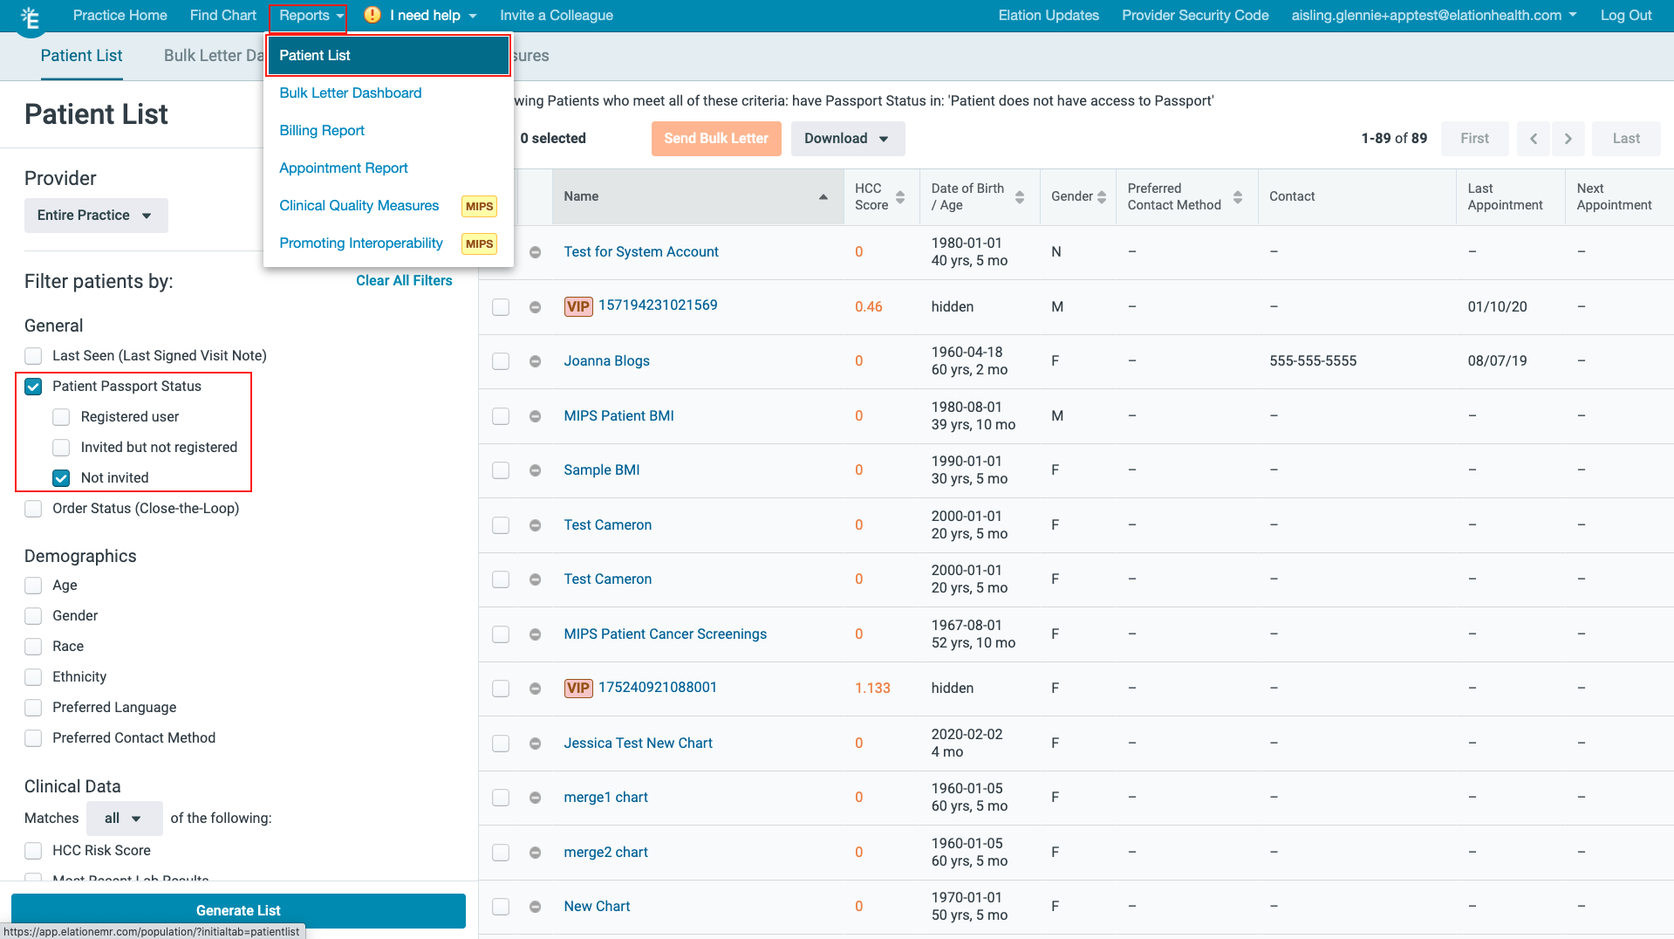The width and height of the screenshot is (1674, 939).
Task: Choose Appointment Report menu item
Action: tap(343, 168)
